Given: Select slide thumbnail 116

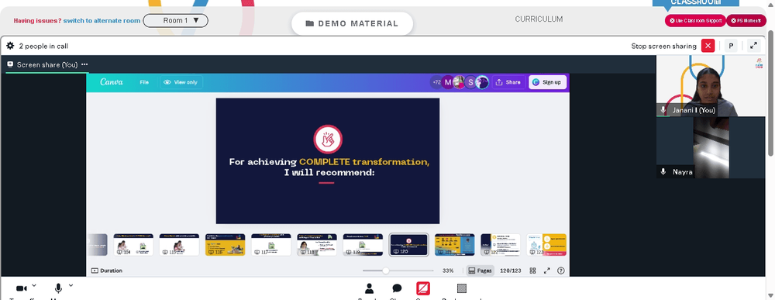Looking at the screenshot, I should [225, 245].
